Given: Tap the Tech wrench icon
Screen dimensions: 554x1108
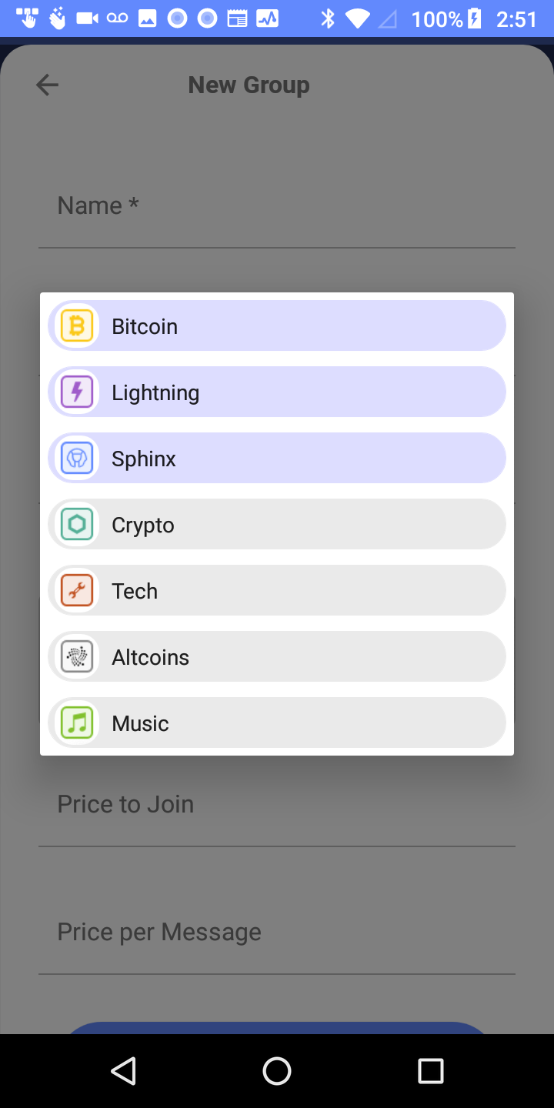Looking at the screenshot, I should click(x=77, y=591).
